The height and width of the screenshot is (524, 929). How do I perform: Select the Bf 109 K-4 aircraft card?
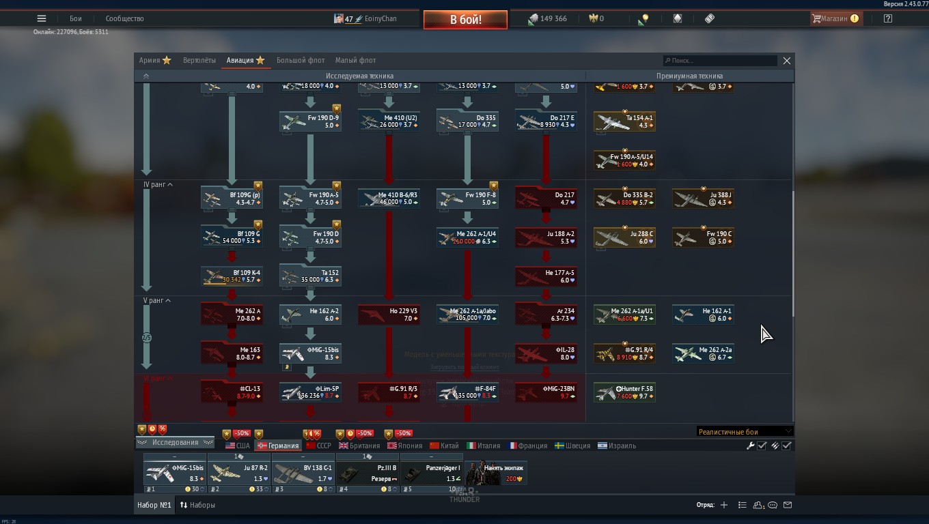pyautogui.click(x=232, y=276)
